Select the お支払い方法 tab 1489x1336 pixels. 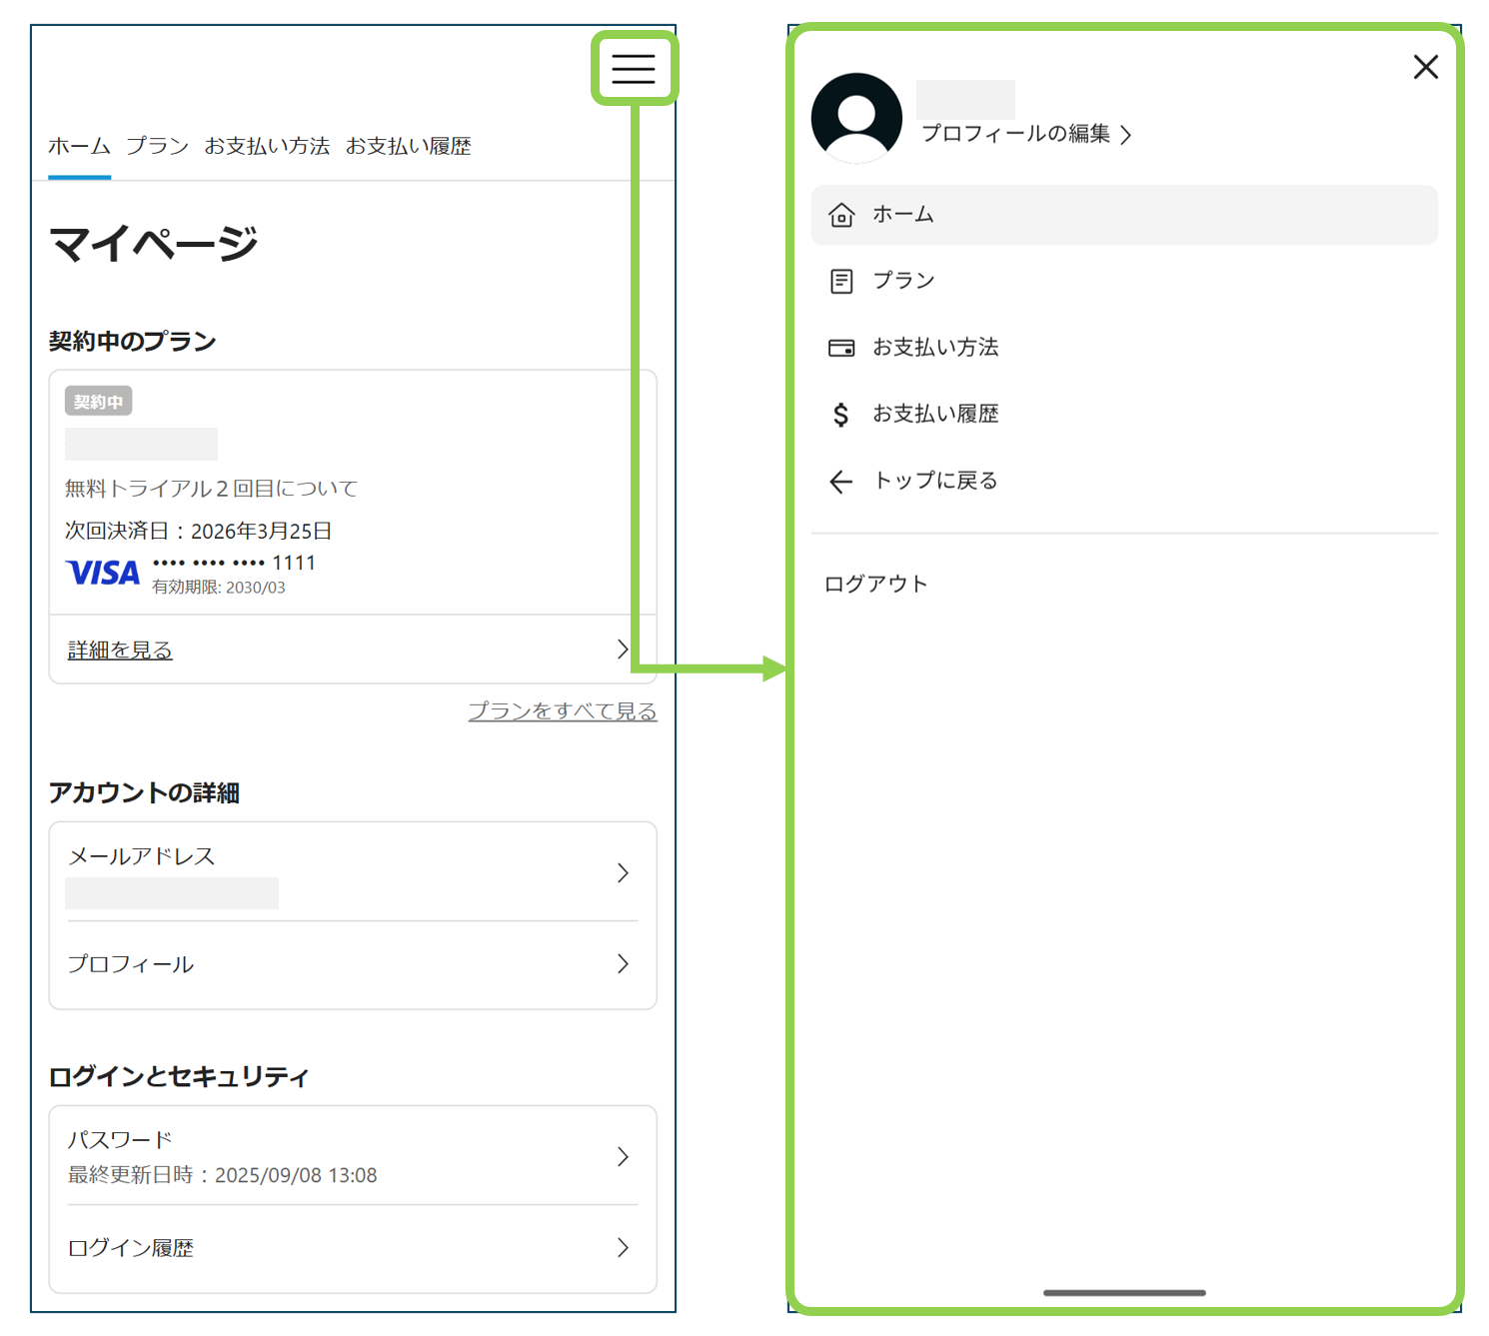[x=267, y=146]
